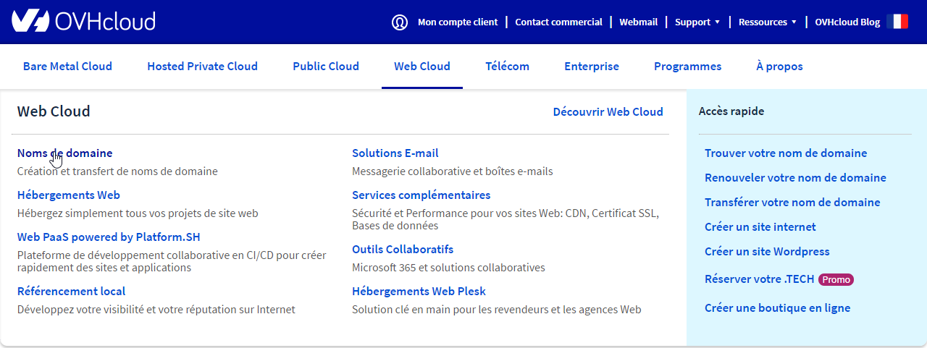This screenshot has height=348, width=927.
Task: Open Outils Collaboratifs
Action: (403, 250)
